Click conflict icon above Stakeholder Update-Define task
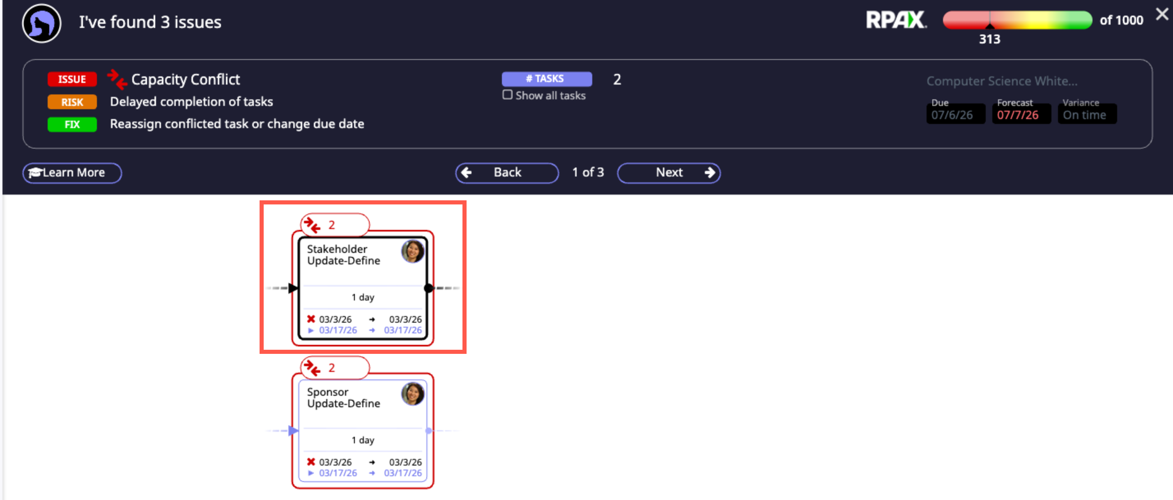 coord(313,225)
